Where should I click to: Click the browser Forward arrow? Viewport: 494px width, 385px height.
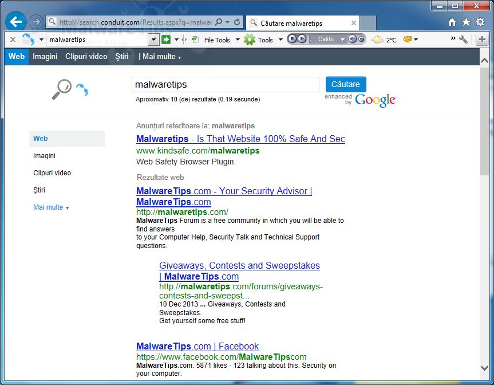pos(36,22)
